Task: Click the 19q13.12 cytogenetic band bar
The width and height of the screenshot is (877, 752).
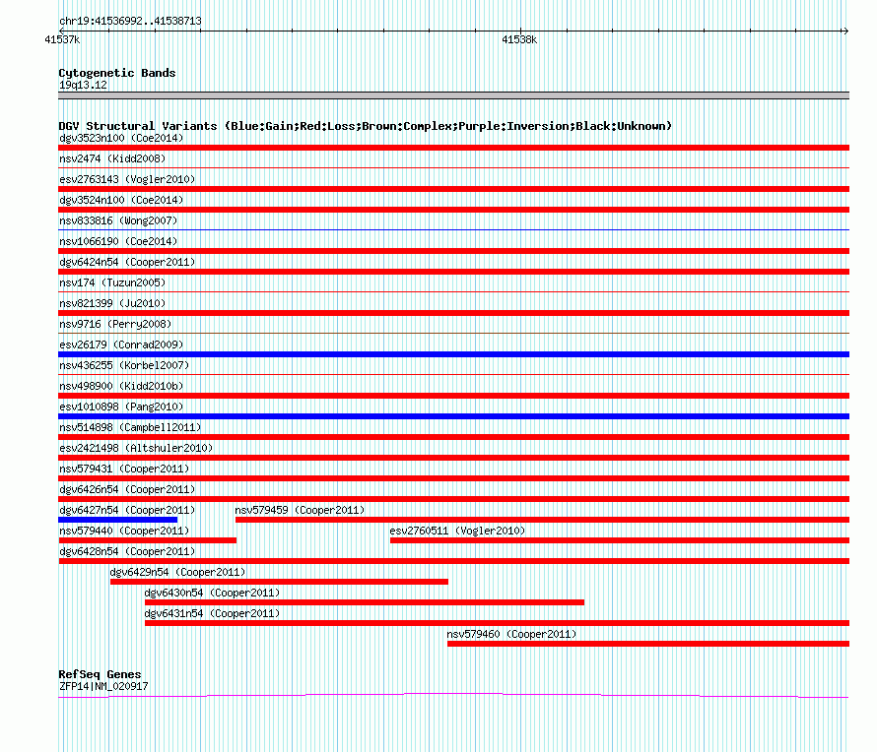Action: click(453, 95)
